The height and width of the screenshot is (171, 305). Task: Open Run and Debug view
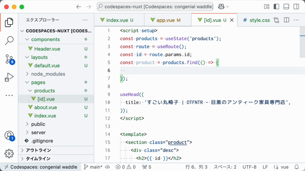point(9,77)
